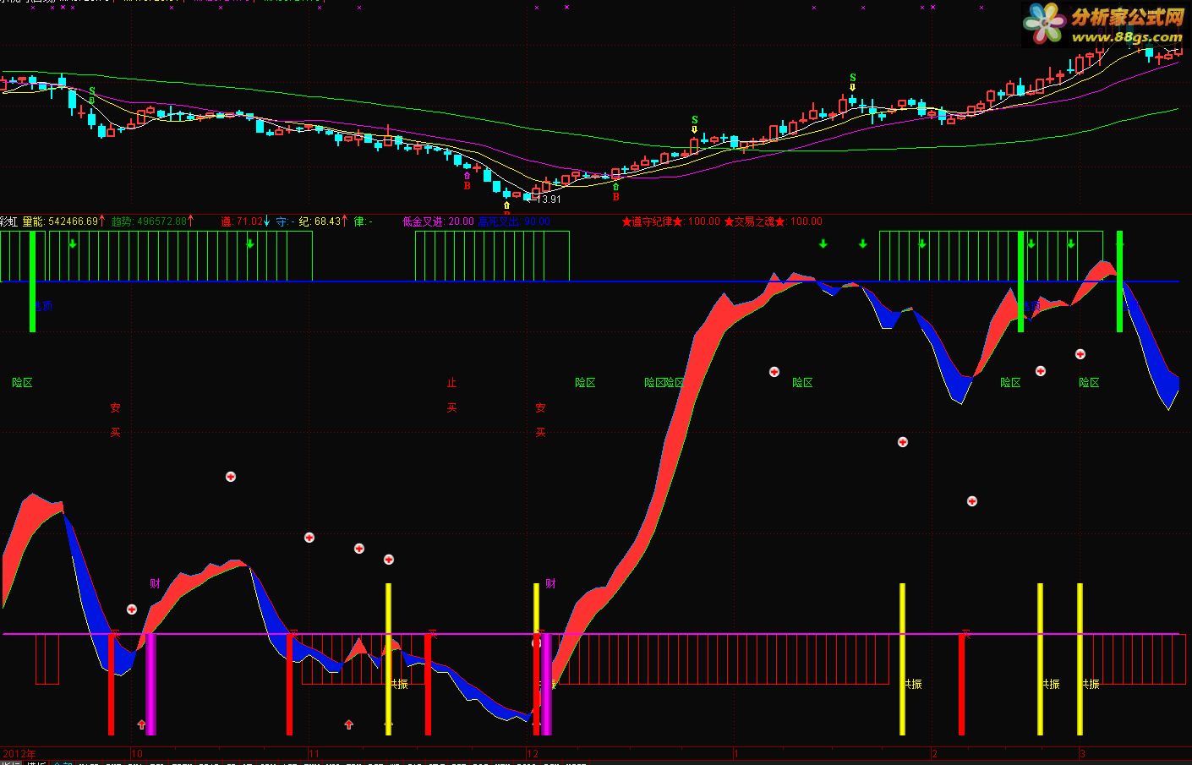This screenshot has height=765, width=1192.
Task: Select the red vertical bar just after the February mark
Action: tap(961, 684)
